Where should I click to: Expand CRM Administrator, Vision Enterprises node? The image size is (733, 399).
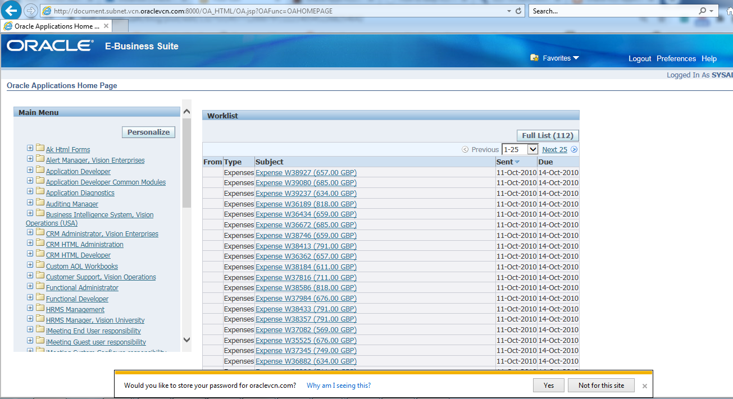(x=30, y=232)
